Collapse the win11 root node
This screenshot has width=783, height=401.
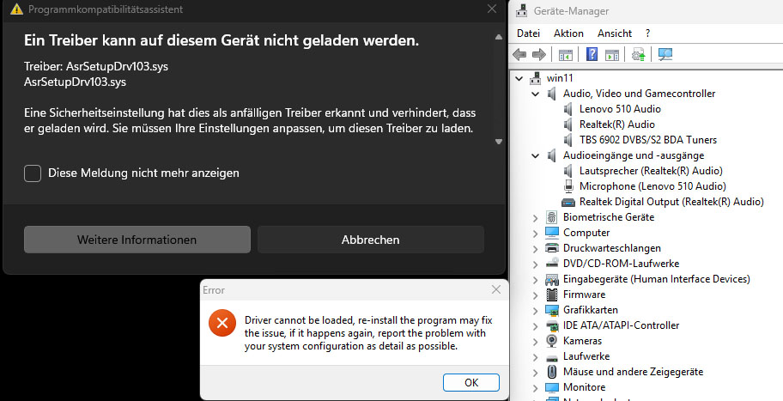(x=519, y=78)
